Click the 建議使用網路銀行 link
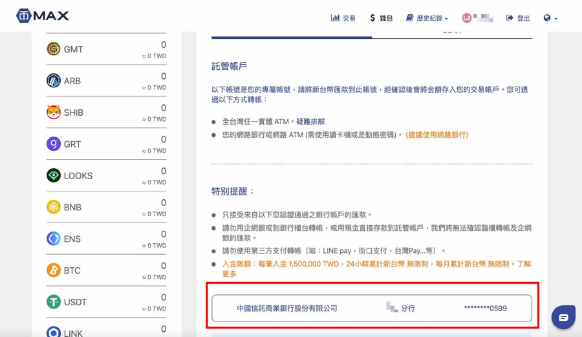Viewport: 582px width, 337px height. [436, 135]
